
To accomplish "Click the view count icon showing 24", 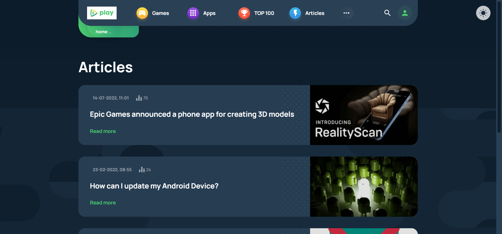I will [142, 170].
